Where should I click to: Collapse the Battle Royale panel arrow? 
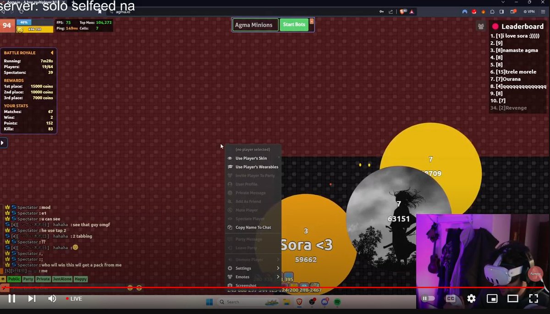click(52, 53)
